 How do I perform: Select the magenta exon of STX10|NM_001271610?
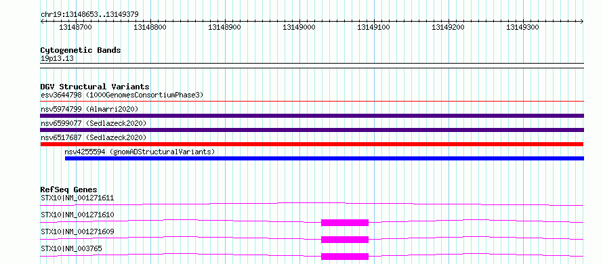pos(345,223)
